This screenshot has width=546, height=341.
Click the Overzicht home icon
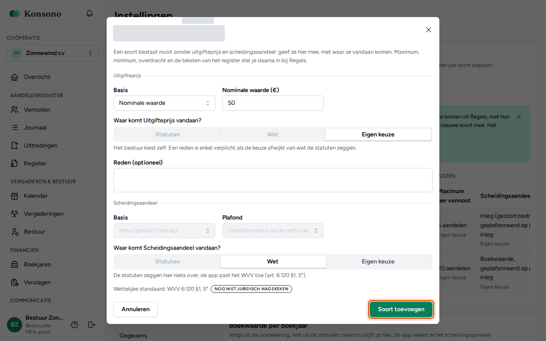pyautogui.click(x=15, y=77)
